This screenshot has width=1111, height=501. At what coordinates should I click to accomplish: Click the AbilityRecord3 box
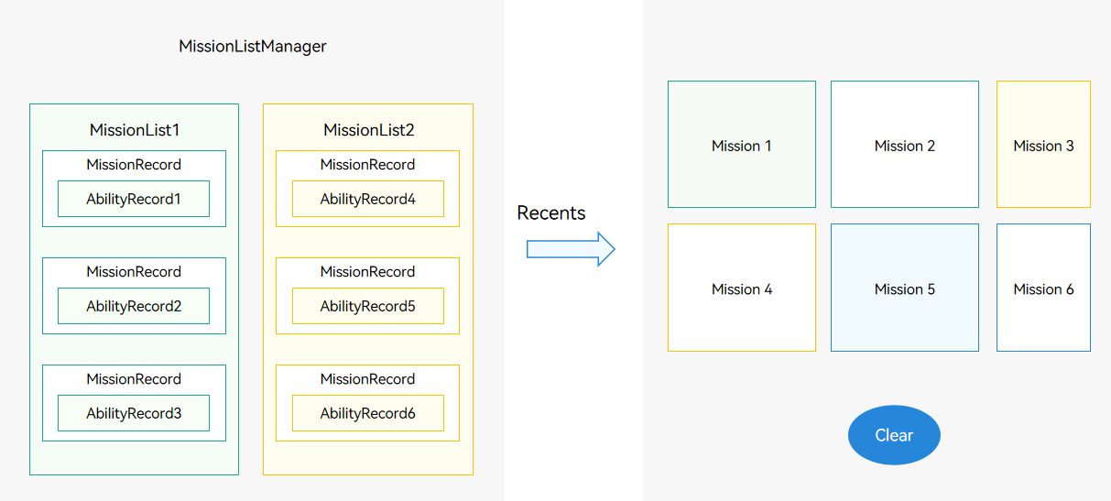click(x=134, y=413)
